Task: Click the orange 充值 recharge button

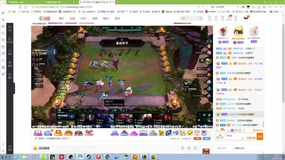Action: [198, 139]
